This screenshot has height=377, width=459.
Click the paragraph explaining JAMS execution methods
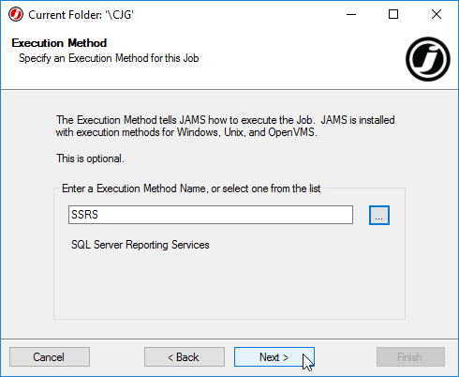pos(225,126)
